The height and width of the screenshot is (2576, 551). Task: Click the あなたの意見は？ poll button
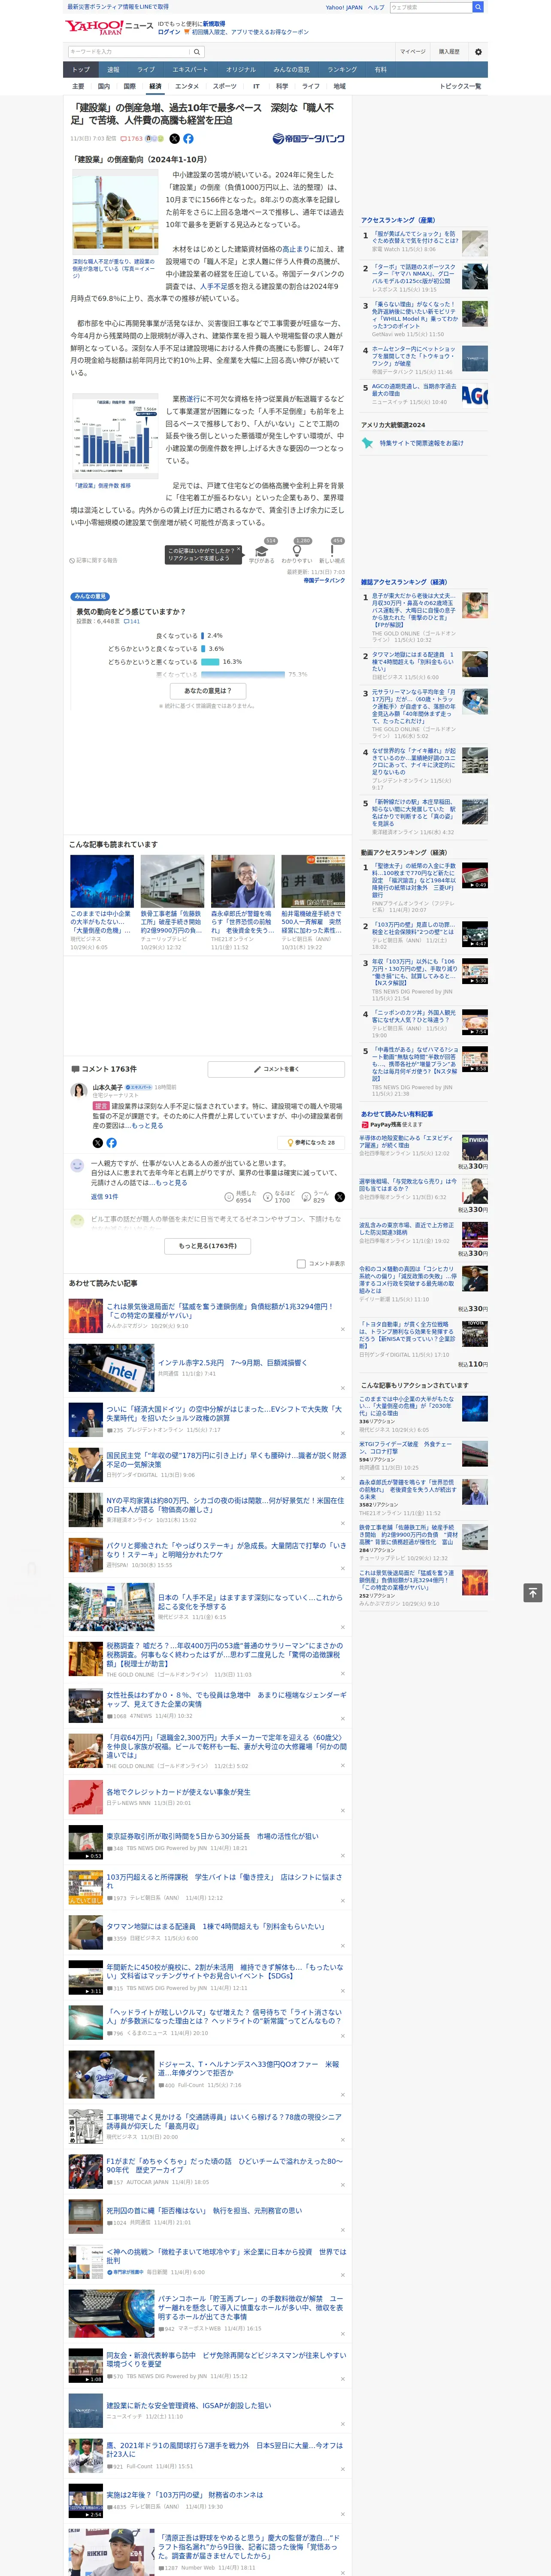pyautogui.click(x=208, y=691)
